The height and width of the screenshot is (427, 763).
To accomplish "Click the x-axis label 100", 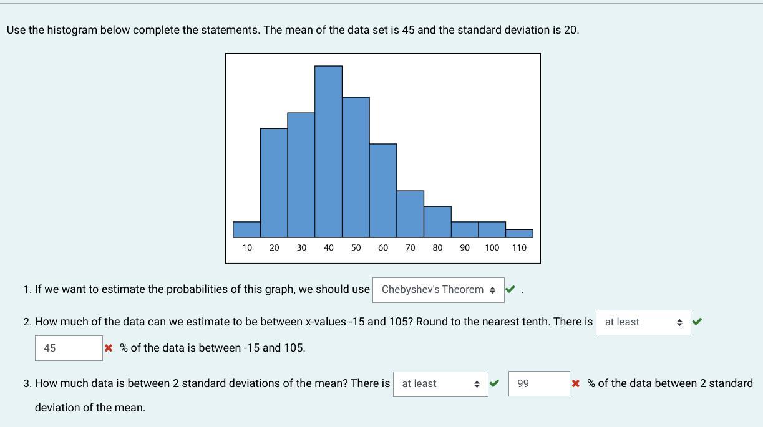I will (x=492, y=247).
